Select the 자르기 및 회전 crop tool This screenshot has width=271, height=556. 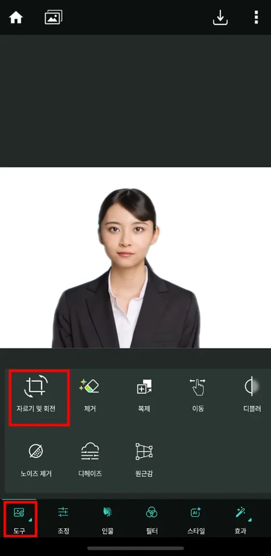click(36, 394)
